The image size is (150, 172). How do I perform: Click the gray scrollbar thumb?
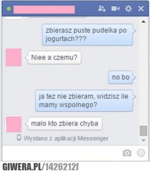point(143,131)
